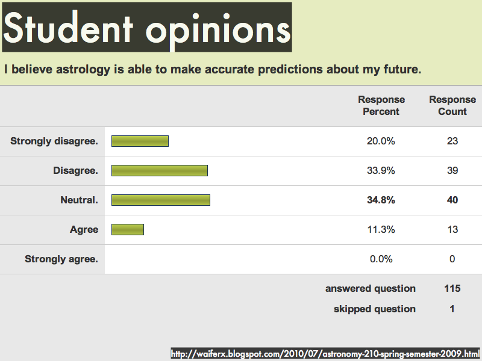Screen dimensions: 482x361
Task: Click the Neutral green bar
Action: point(161,200)
